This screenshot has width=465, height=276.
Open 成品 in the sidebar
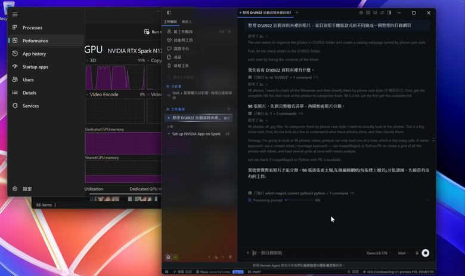point(199,57)
